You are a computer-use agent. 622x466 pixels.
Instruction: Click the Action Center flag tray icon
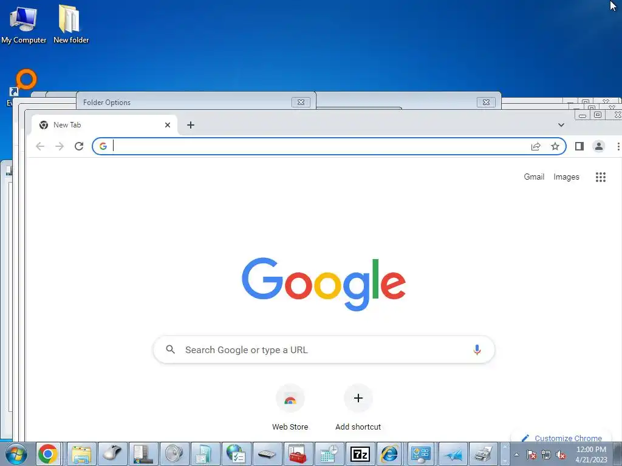pyautogui.click(x=531, y=454)
